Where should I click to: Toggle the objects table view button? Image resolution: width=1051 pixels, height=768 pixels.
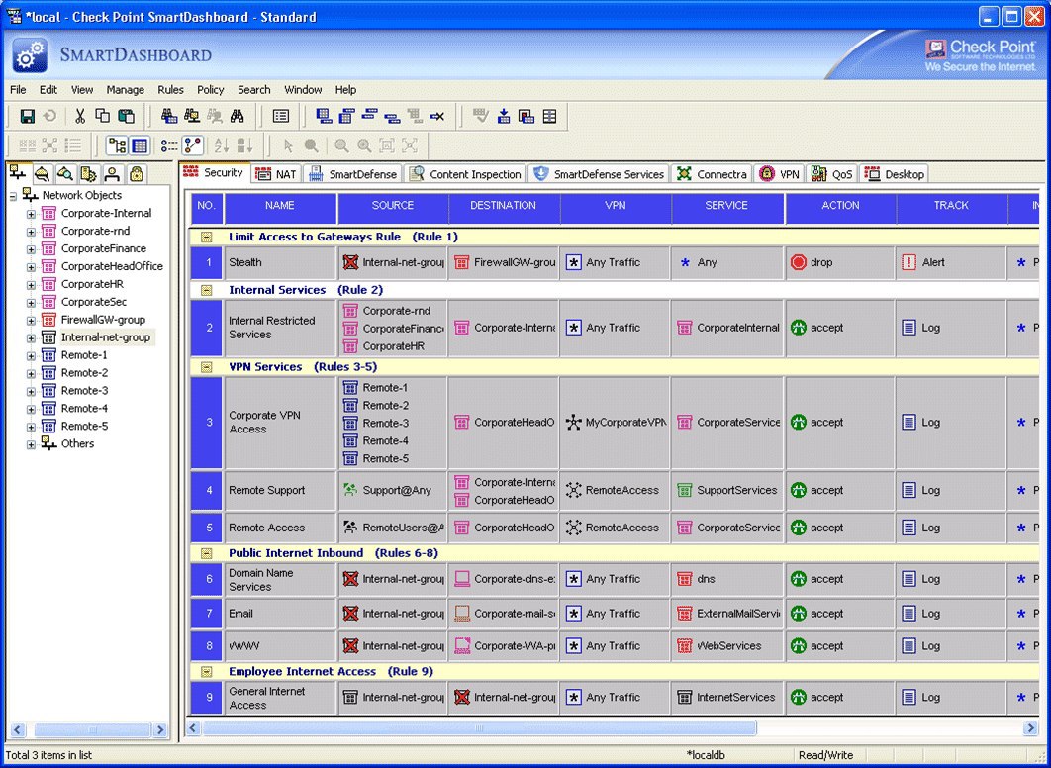point(140,145)
